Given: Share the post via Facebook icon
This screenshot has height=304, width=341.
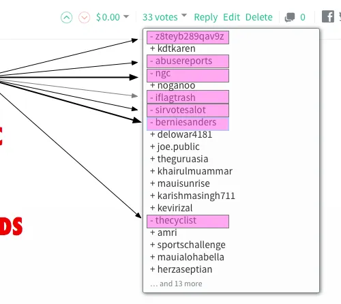Looking at the screenshot, I should (328, 16).
